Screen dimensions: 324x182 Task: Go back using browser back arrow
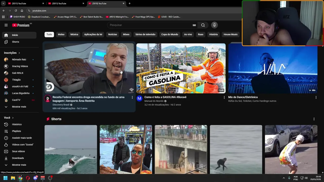coord(4,11)
